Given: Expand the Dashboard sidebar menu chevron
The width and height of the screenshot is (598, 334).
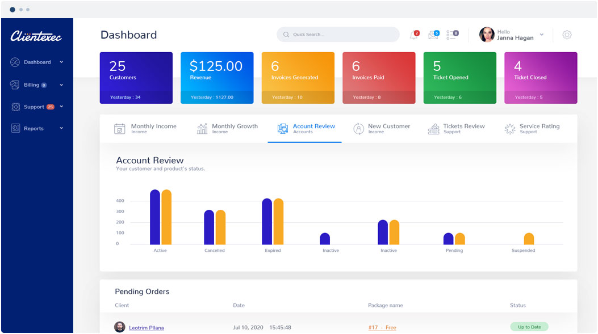Looking at the screenshot, I should pyautogui.click(x=61, y=62).
